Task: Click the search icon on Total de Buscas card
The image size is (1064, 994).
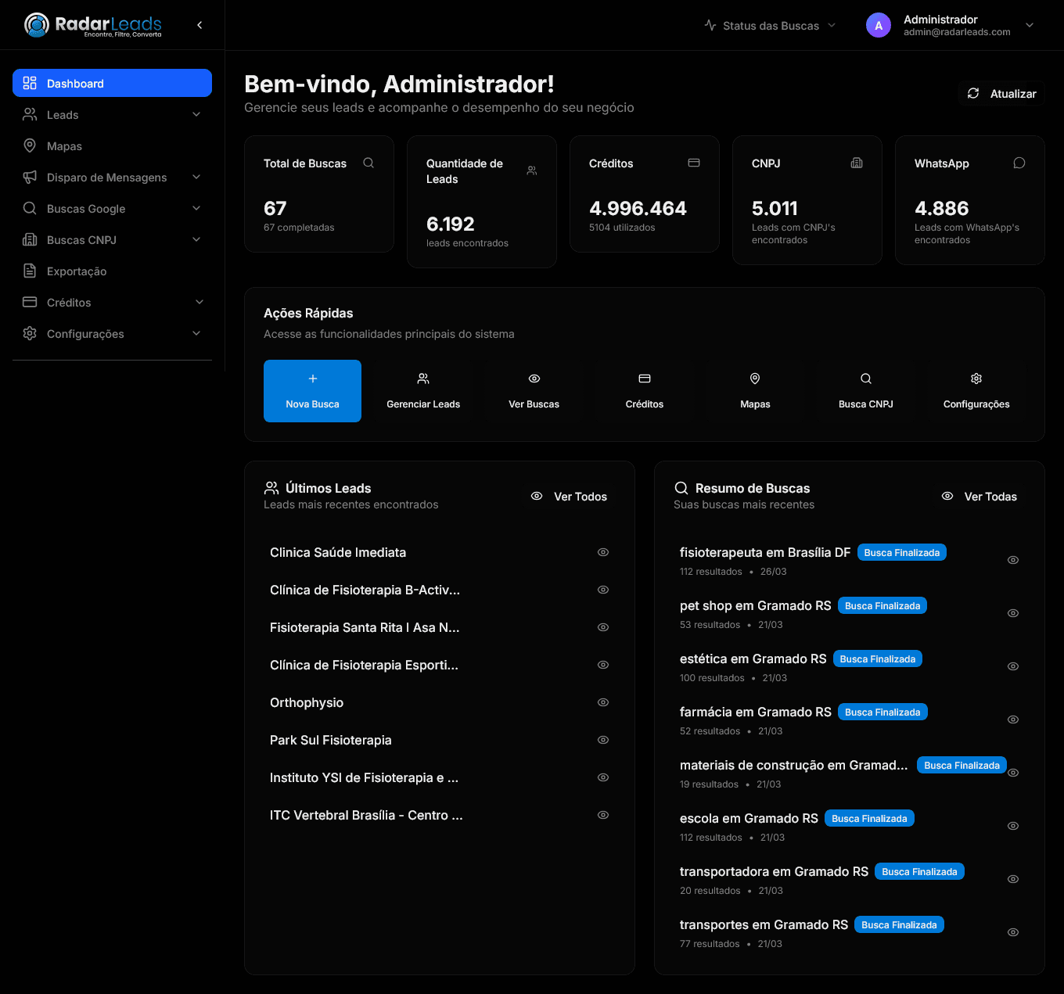Action: pos(368,163)
